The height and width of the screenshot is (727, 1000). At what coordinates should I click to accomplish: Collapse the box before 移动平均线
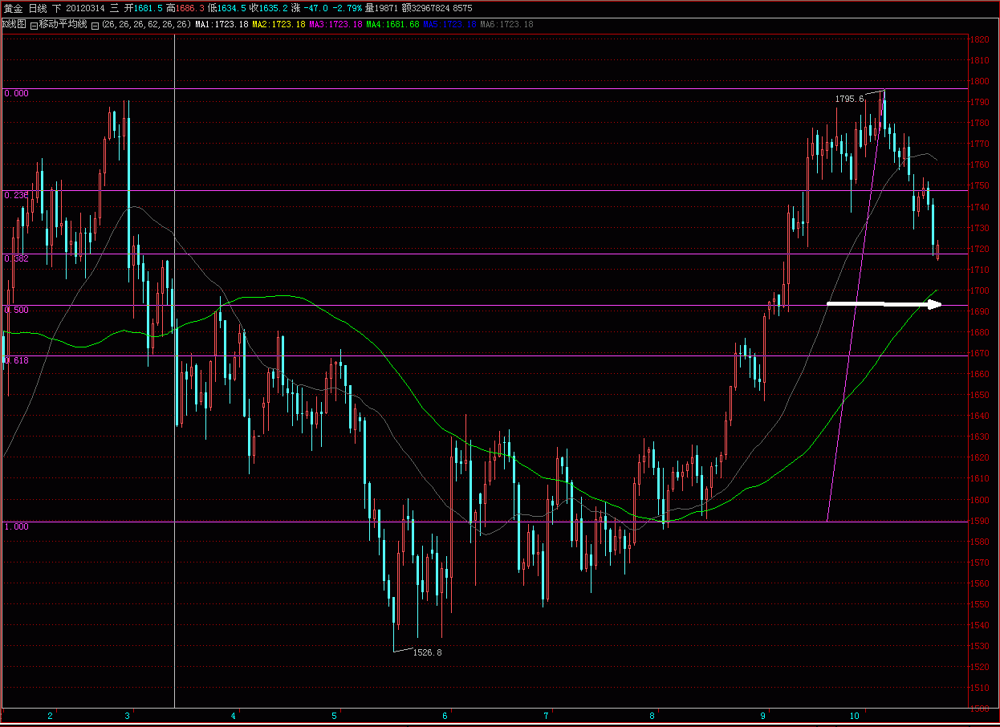coord(34,25)
